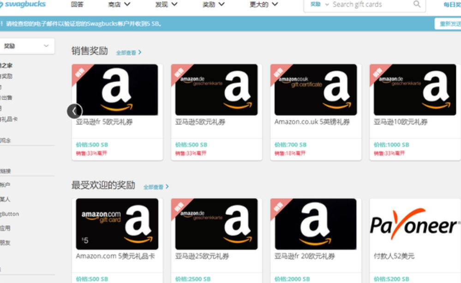Click the 亚马逊25欧元礼券 title
Viewport: 461px width, 283px height.
pos(202,256)
